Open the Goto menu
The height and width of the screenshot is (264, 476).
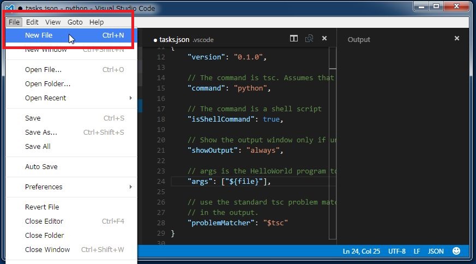point(75,22)
